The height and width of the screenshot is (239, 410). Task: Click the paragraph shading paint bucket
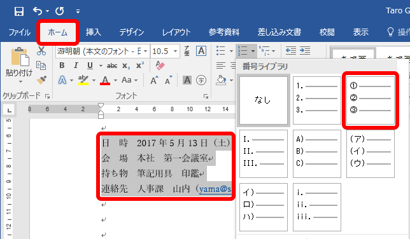click(221, 80)
